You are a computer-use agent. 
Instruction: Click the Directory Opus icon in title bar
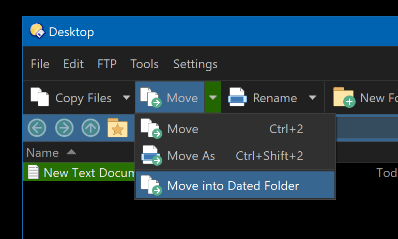click(x=37, y=31)
